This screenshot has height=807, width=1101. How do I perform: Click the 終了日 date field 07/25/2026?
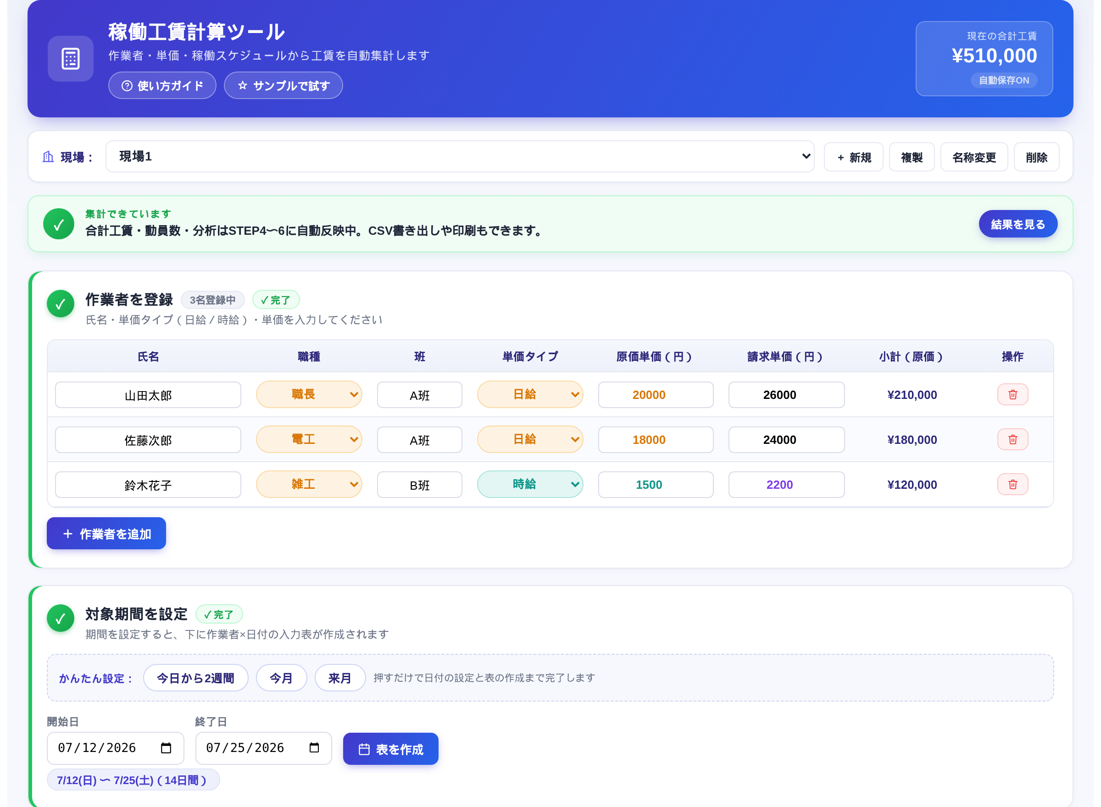point(263,748)
